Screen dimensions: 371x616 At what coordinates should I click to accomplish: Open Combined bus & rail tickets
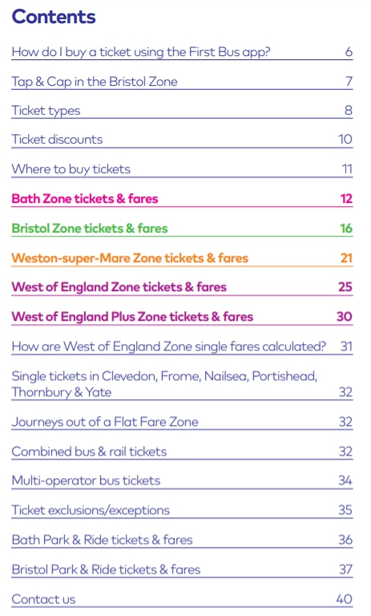click(182, 452)
